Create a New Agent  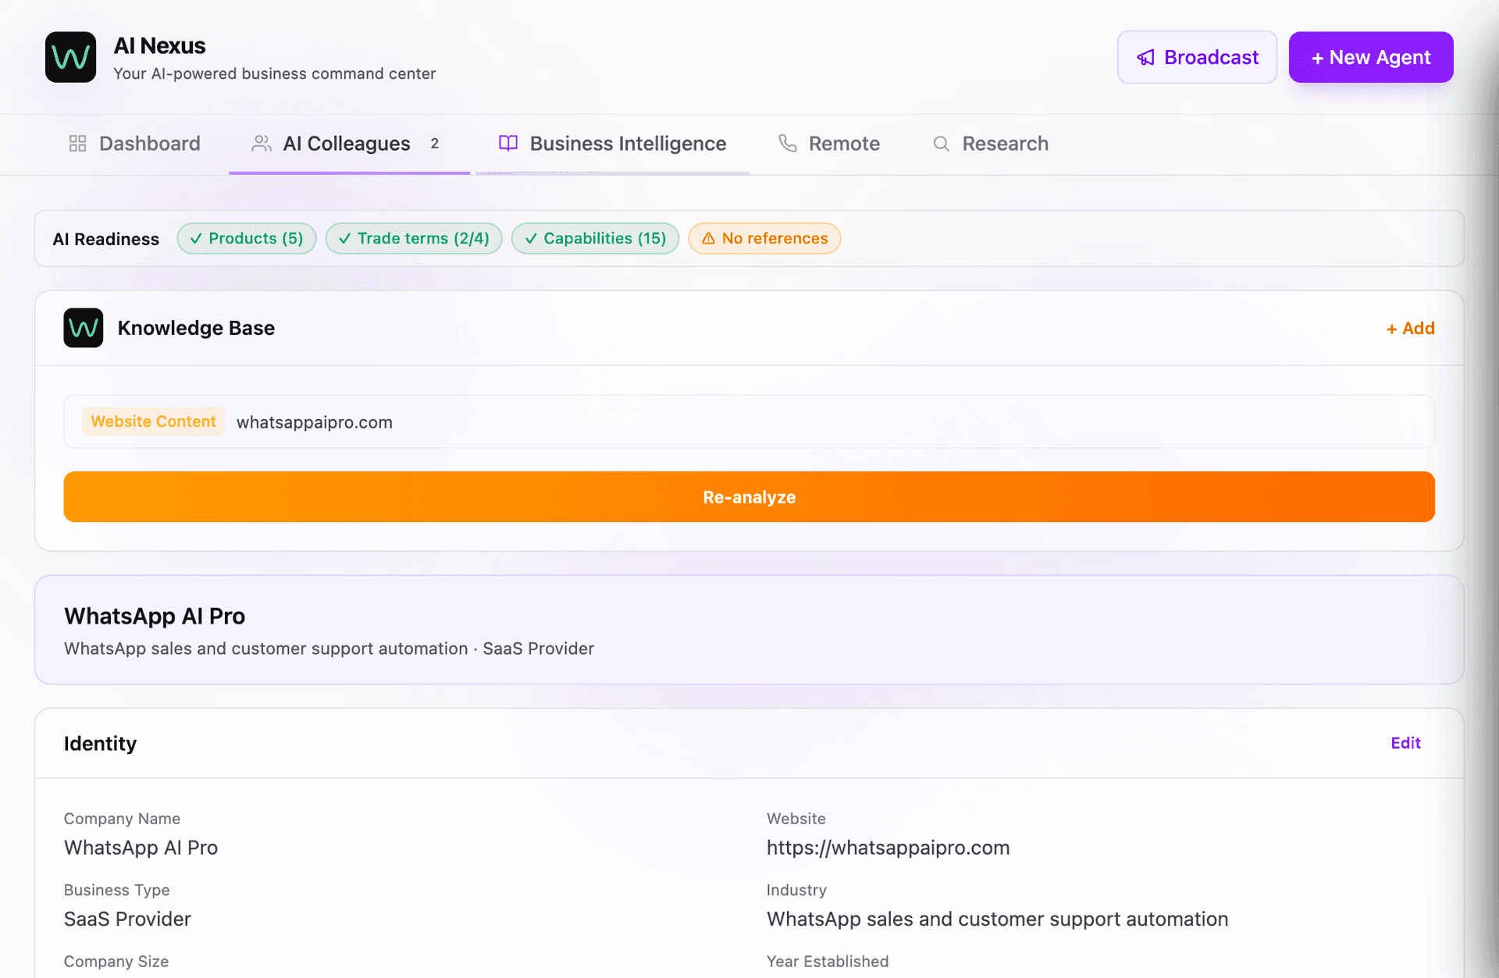pos(1371,57)
